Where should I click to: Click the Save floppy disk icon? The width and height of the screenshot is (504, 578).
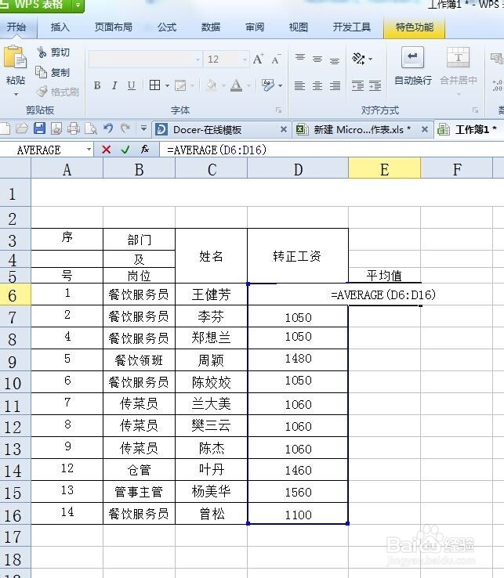coord(39,128)
